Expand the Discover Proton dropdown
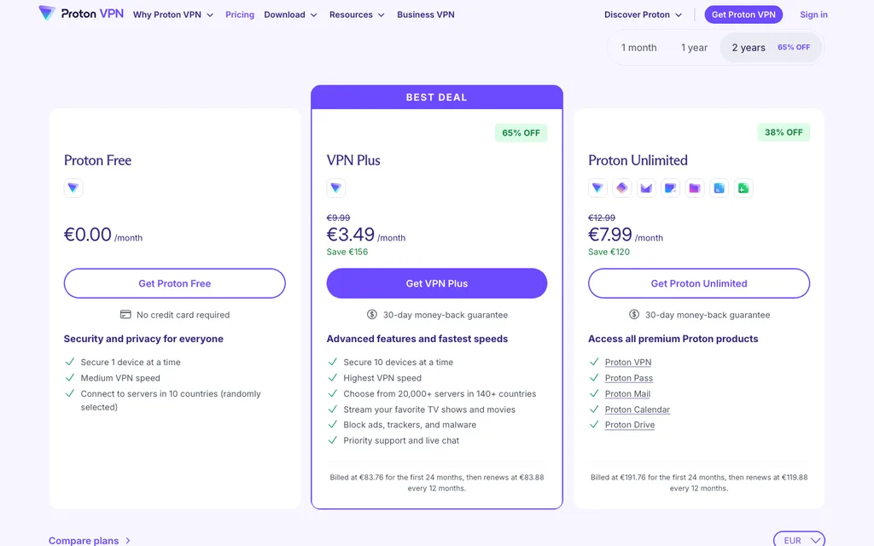The width and height of the screenshot is (874, 546). point(643,15)
